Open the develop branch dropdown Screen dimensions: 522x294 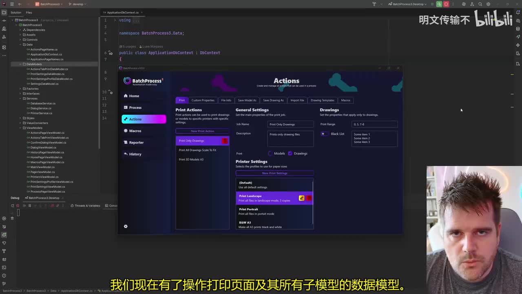coord(77,4)
